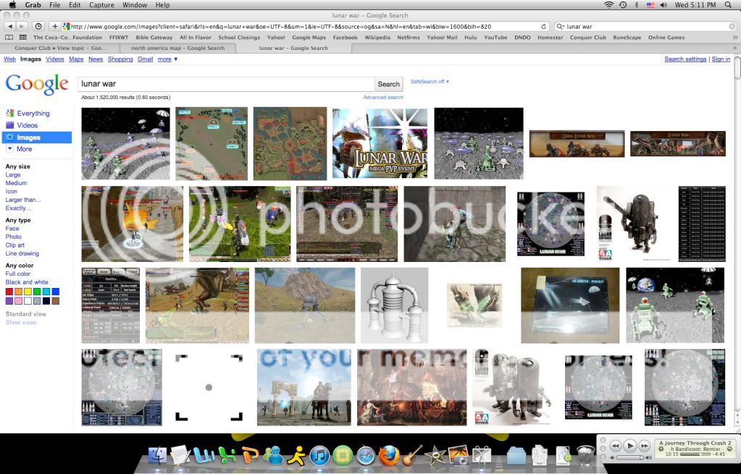741x474 pixels.
Task: Click the iTunes track progress bar
Action: (695, 454)
